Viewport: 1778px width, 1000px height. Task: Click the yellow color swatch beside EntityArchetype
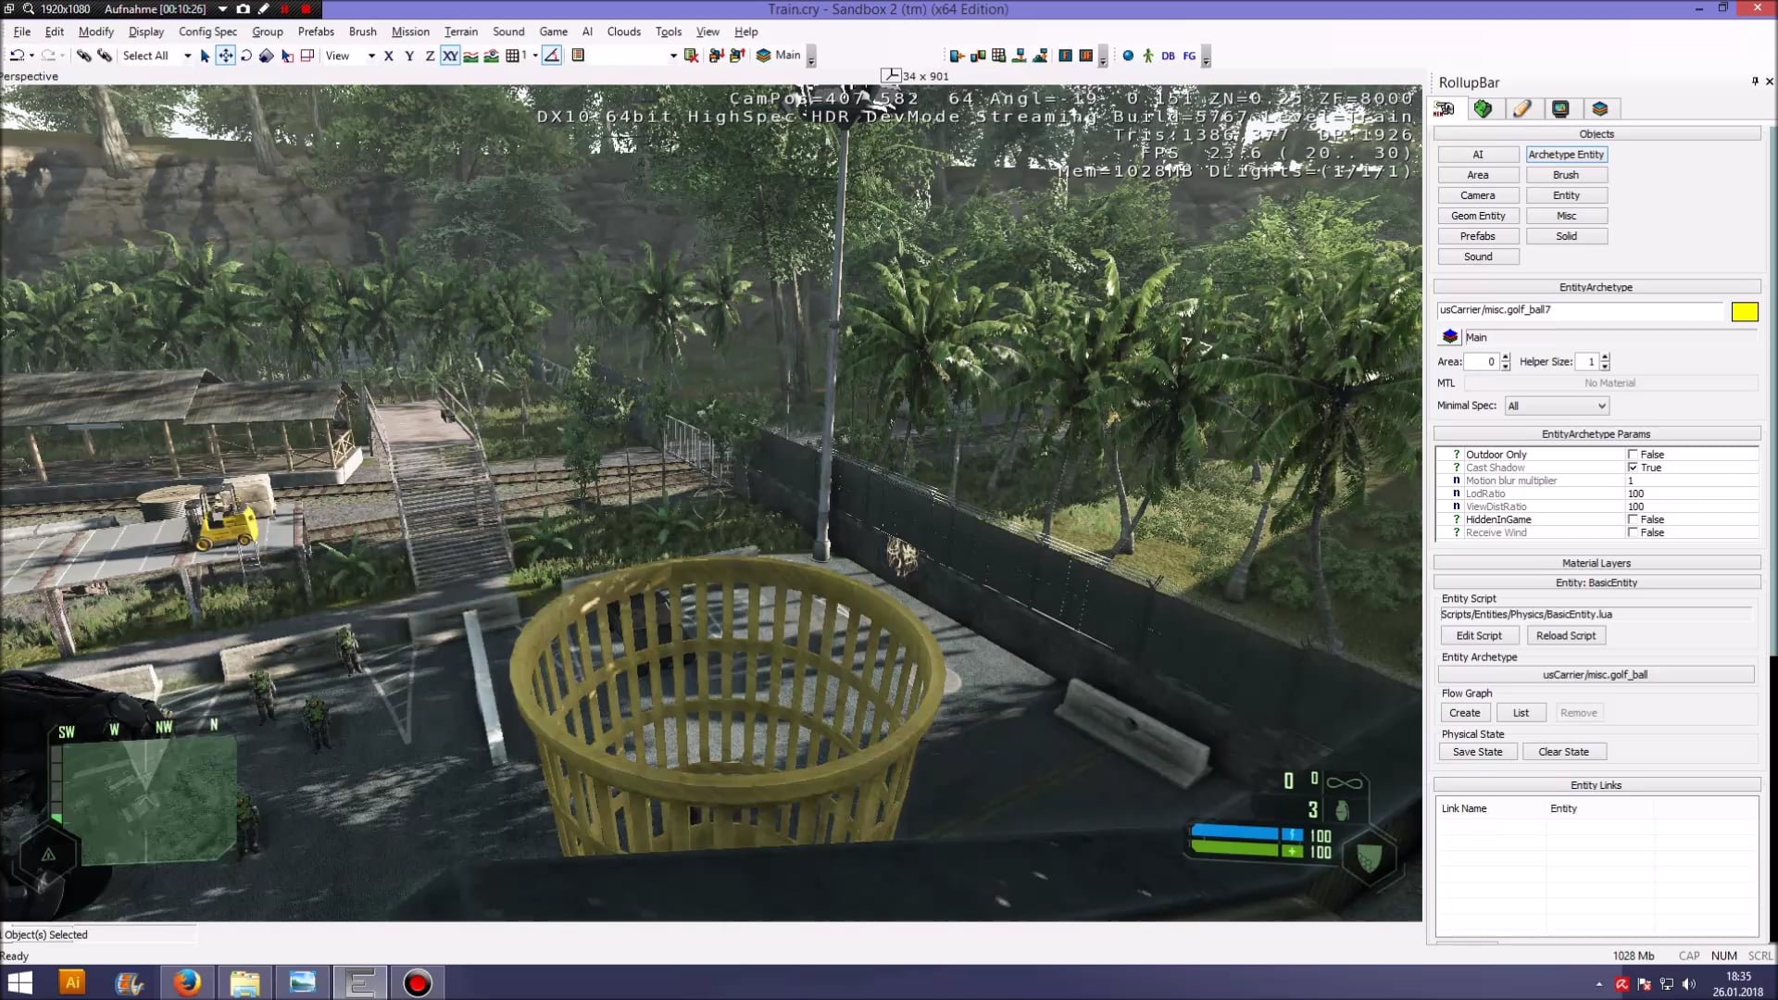(1746, 312)
